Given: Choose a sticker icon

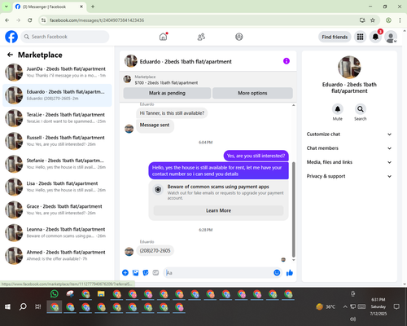Looking at the screenshot, I should pyautogui.click(x=146, y=273).
